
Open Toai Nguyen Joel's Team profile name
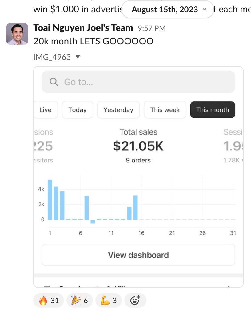pos(83,28)
